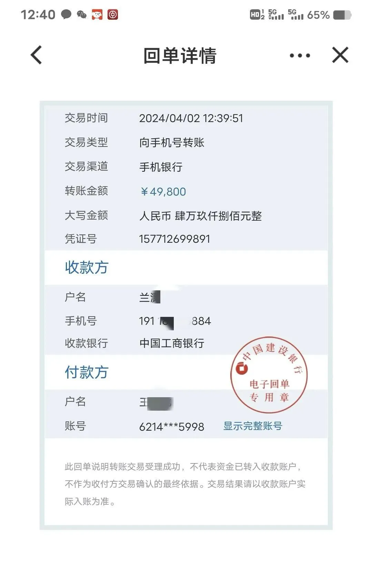Tap the transaction time value
The width and height of the screenshot is (371, 571).
click(x=191, y=118)
